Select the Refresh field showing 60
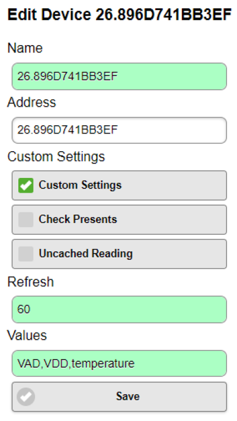 click(x=119, y=310)
